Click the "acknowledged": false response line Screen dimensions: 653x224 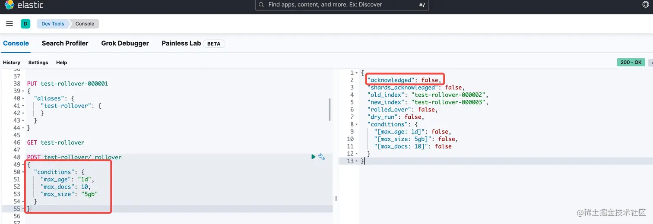click(405, 80)
